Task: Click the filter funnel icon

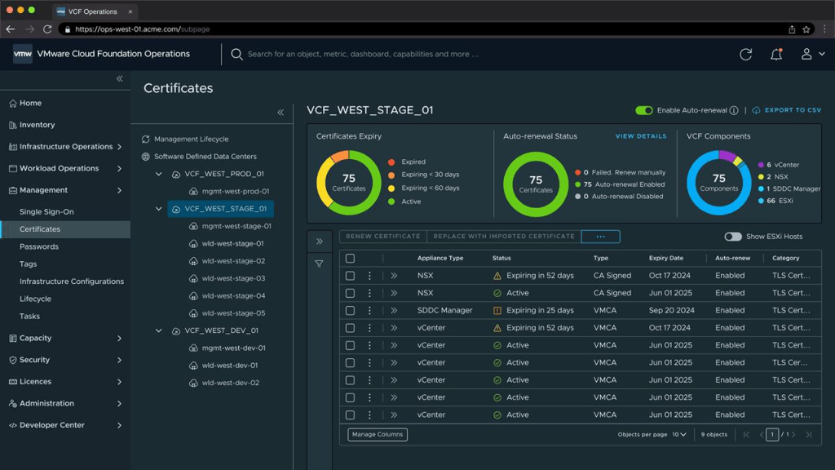Action: tap(319, 264)
